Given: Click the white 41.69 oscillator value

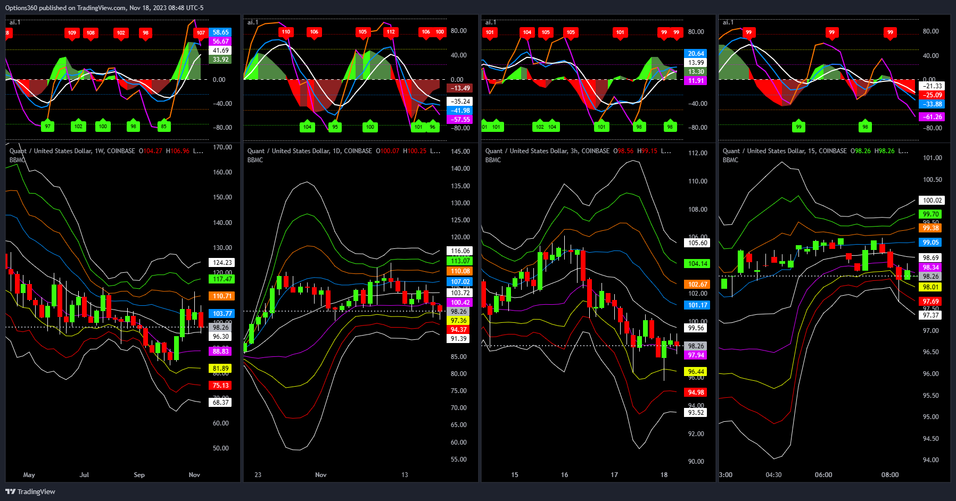Looking at the screenshot, I should [220, 51].
